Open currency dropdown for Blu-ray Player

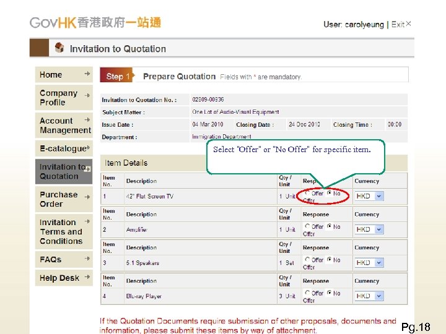pyautogui.click(x=369, y=296)
